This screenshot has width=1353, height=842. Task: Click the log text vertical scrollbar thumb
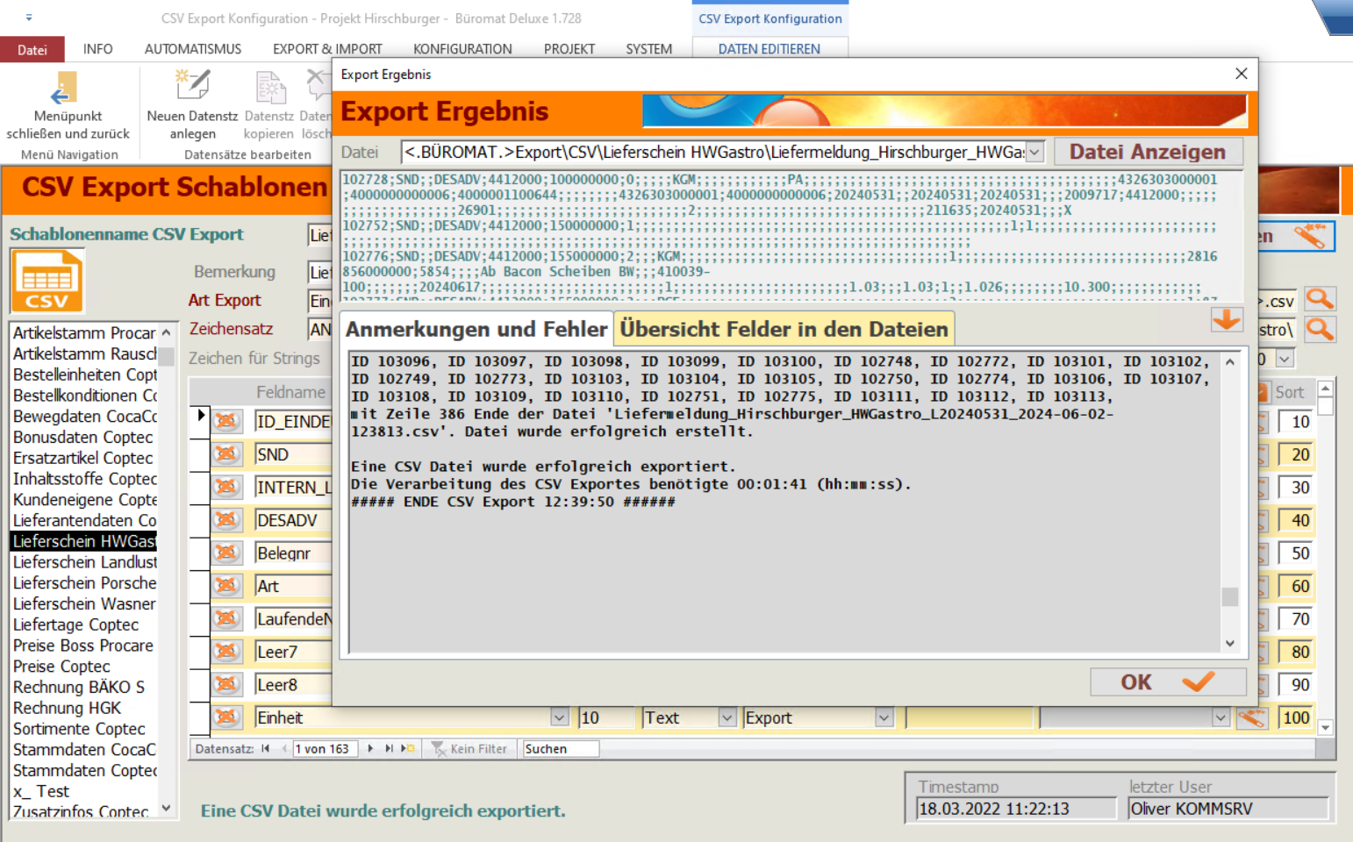coord(1230,596)
